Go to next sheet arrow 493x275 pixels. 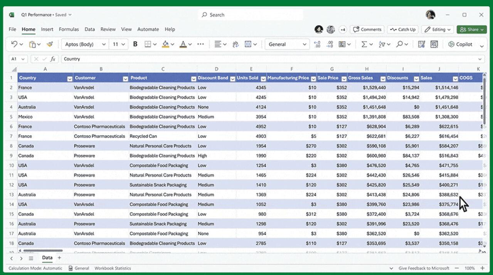(x=21, y=258)
